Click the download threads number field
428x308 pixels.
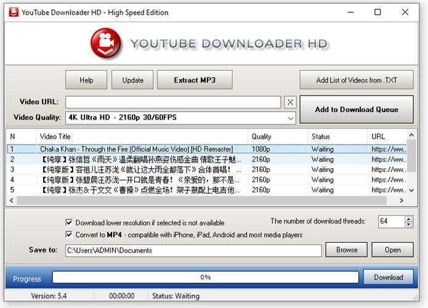click(392, 221)
